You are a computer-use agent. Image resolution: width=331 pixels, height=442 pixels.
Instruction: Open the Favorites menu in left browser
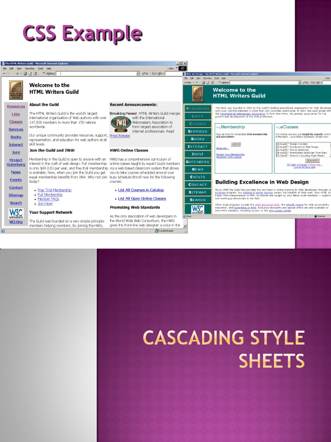29,68
